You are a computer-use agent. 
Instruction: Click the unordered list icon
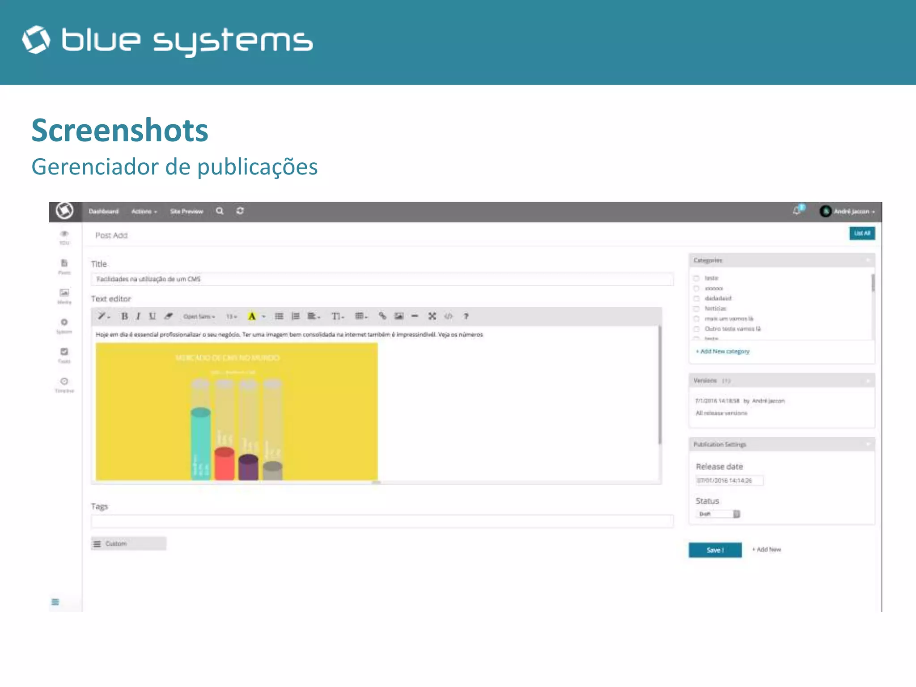[279, 316]
